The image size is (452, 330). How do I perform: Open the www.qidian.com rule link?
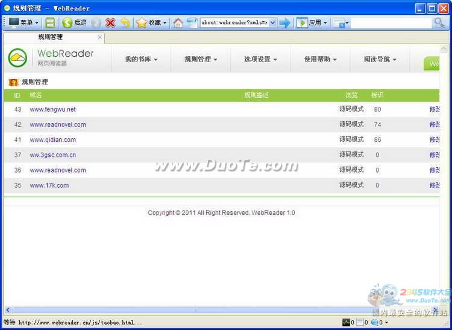[x=53, y=139]
